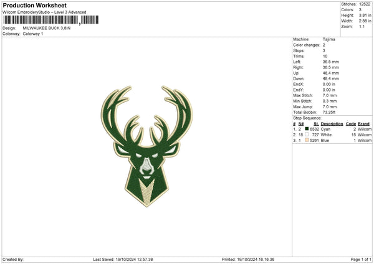This screenshot has width=374, height=264.
Task: Click the 'Max Stitch:' label
Action: (x=303, y=95)
